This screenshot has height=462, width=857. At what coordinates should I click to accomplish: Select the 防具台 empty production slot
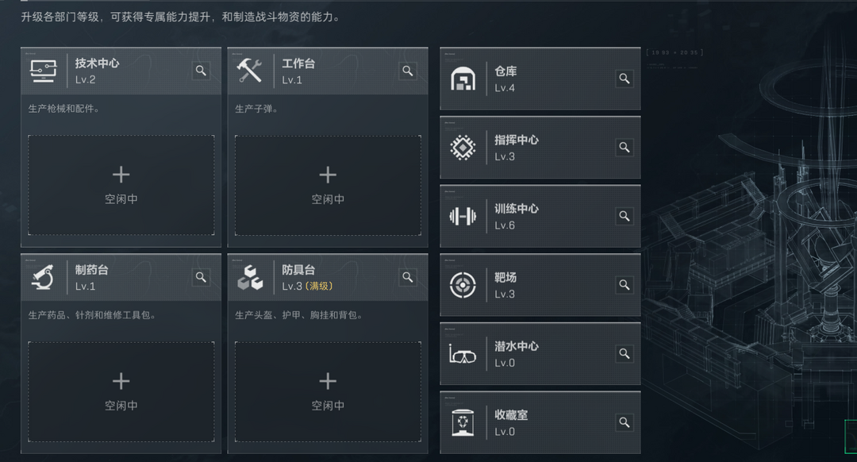tap(328, 391)
